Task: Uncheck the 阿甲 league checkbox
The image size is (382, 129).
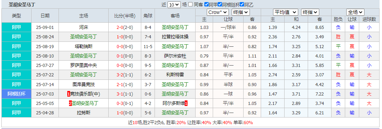Action: tap(206, 5)
